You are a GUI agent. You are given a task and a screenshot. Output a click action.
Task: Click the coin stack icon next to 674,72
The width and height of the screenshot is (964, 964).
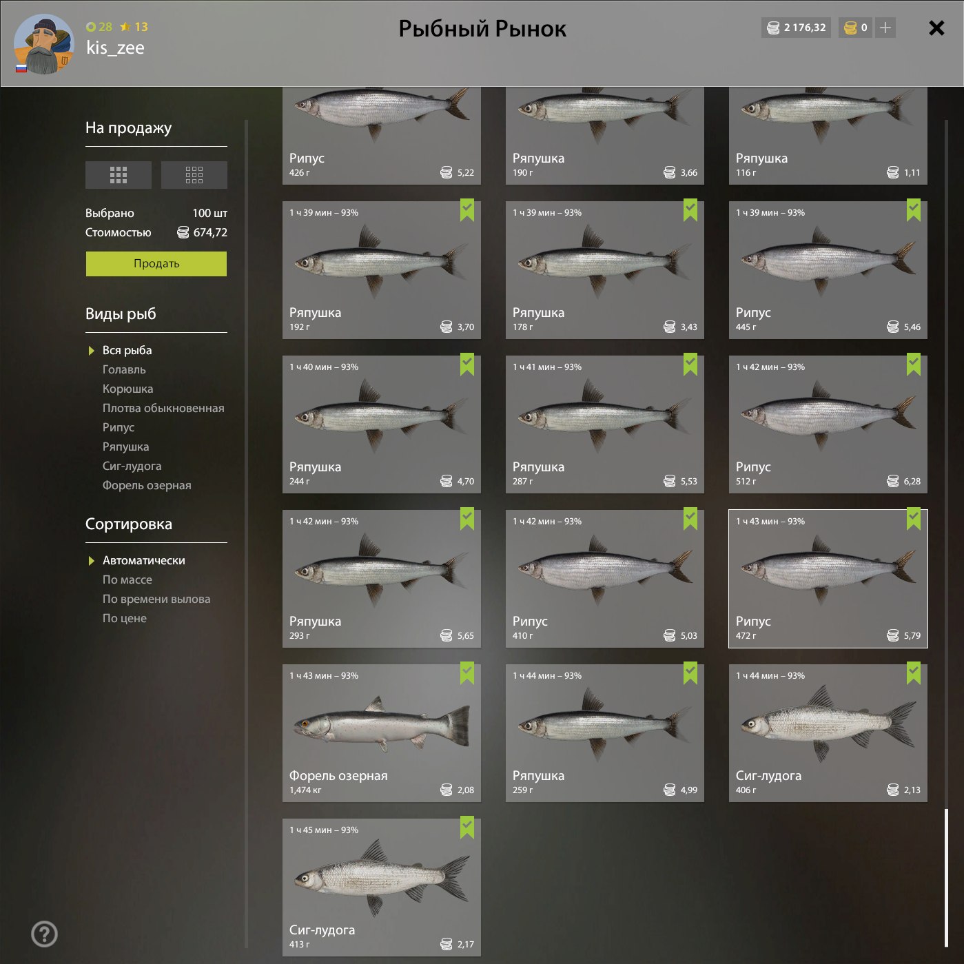tap(183, 232)
